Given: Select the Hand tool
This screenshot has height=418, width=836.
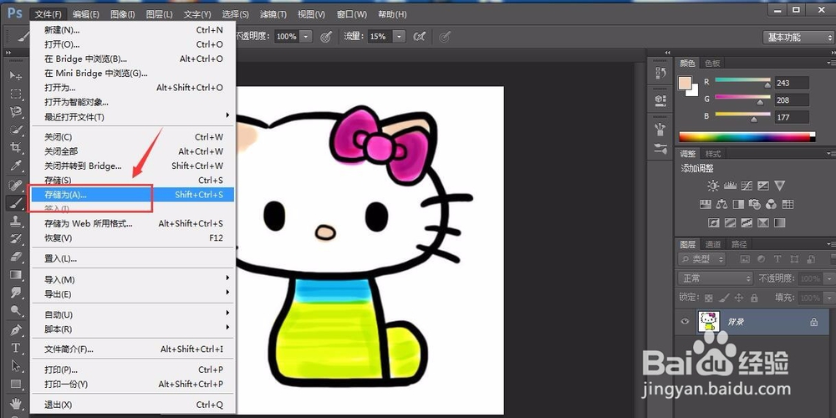Looking at the screenshot, I should (x=16, y=403).
